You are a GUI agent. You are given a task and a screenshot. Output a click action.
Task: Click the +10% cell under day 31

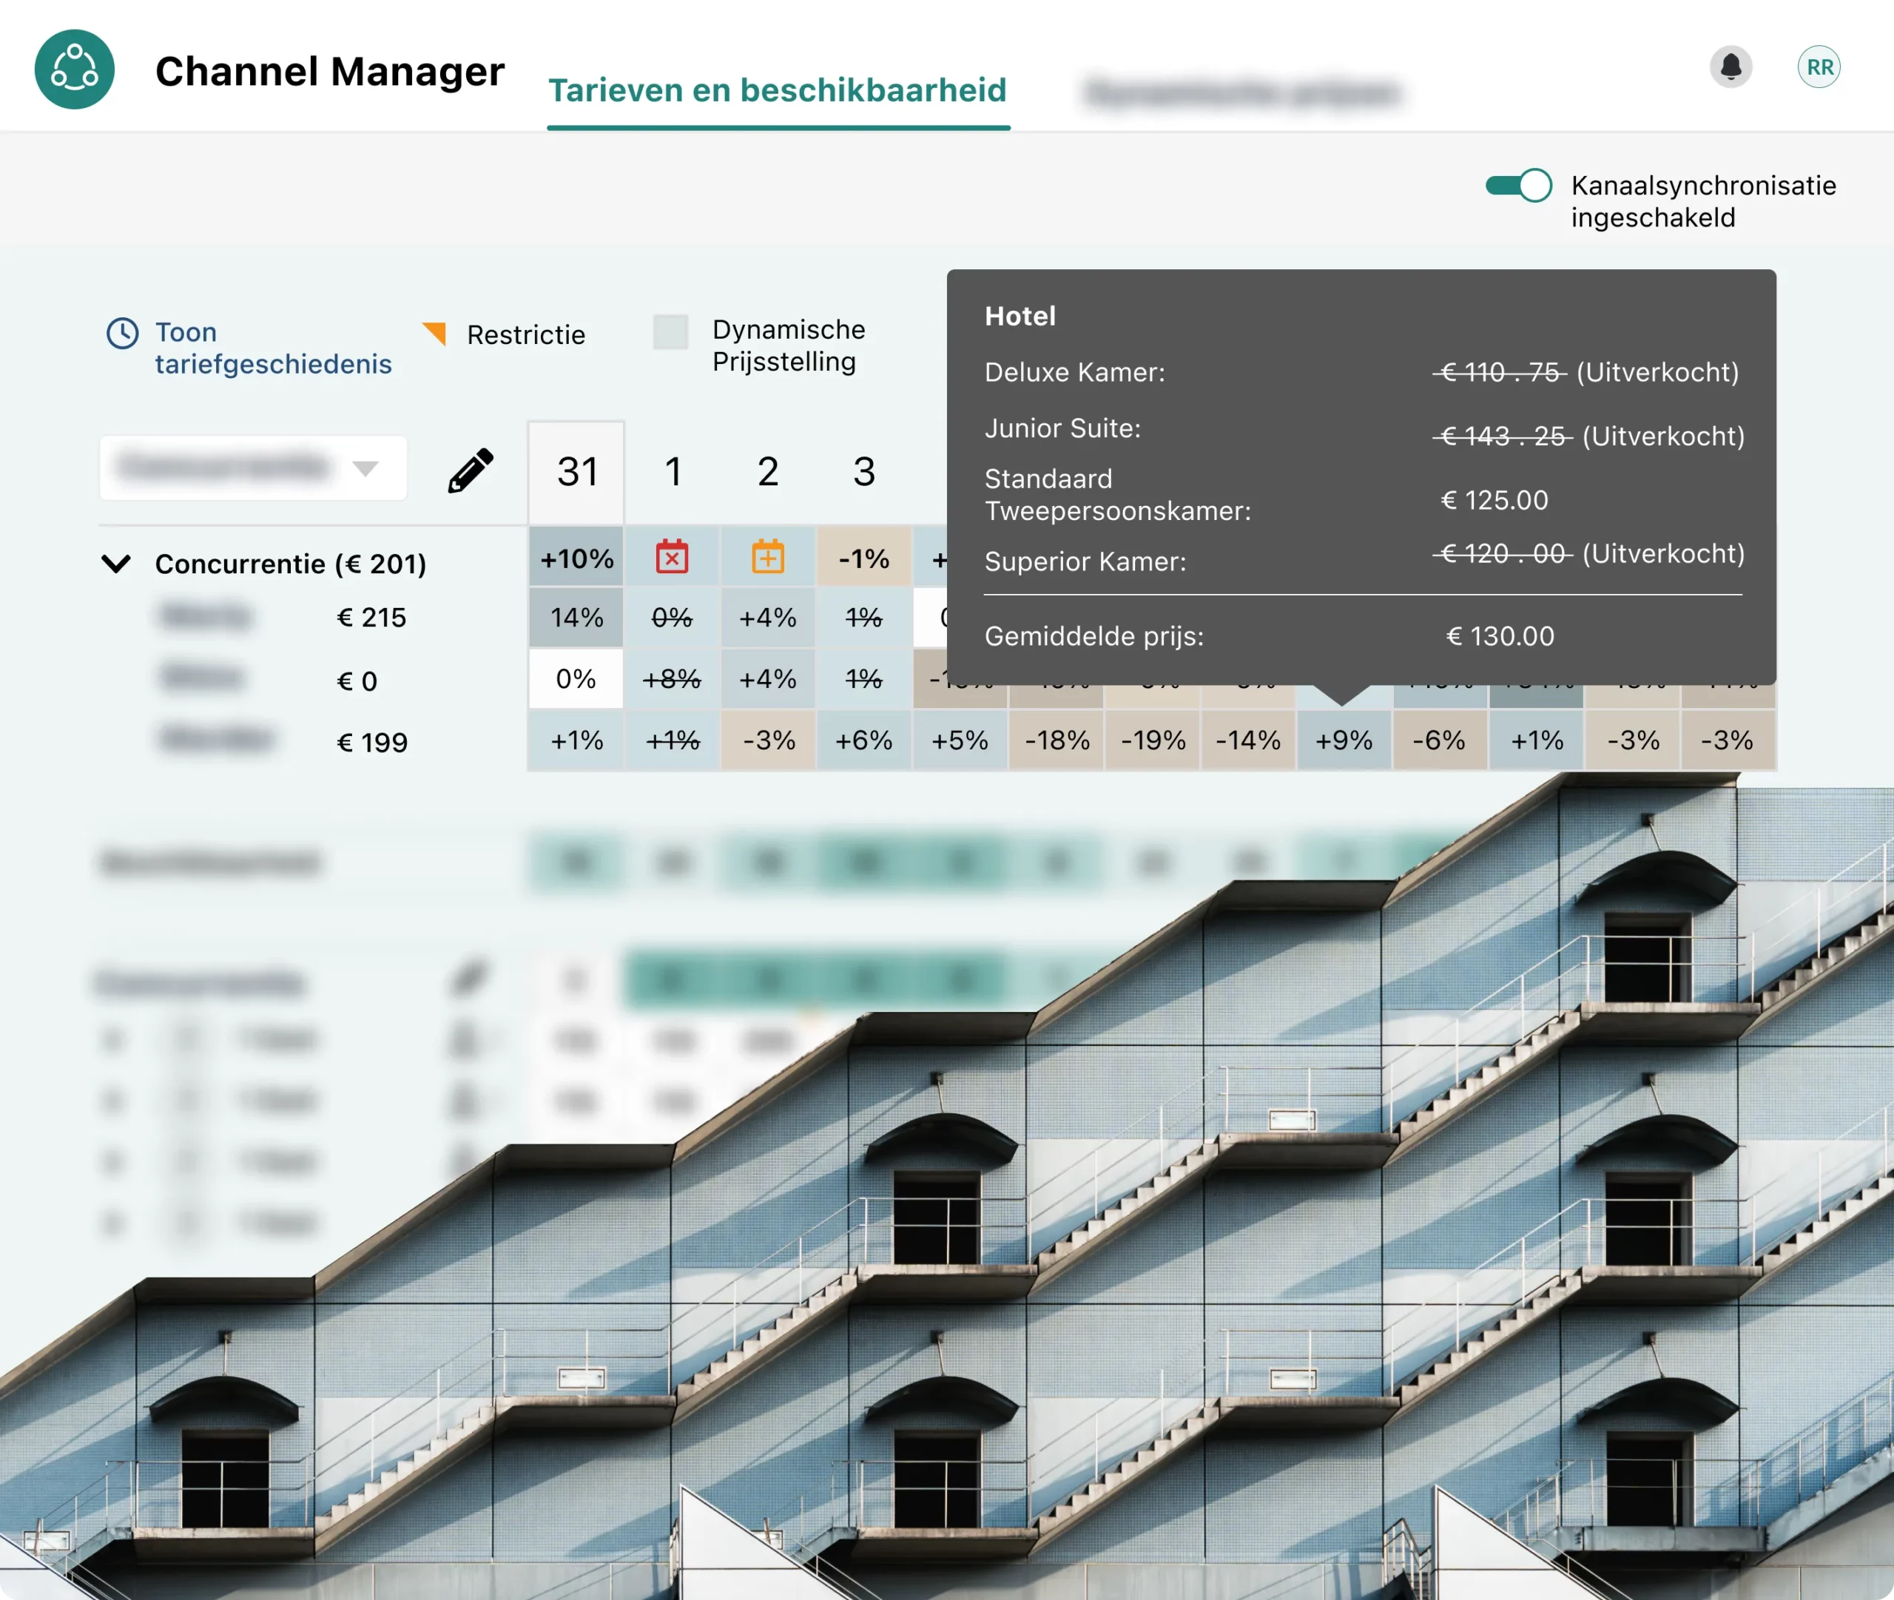[x=577, y=558]
